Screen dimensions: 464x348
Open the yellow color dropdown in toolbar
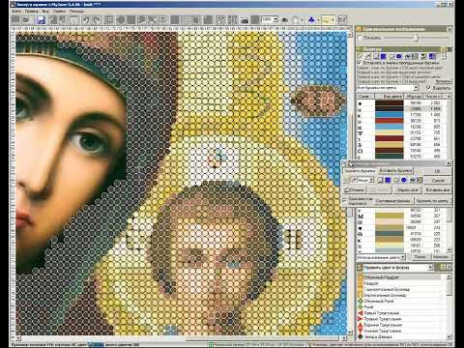coord(333,20)
